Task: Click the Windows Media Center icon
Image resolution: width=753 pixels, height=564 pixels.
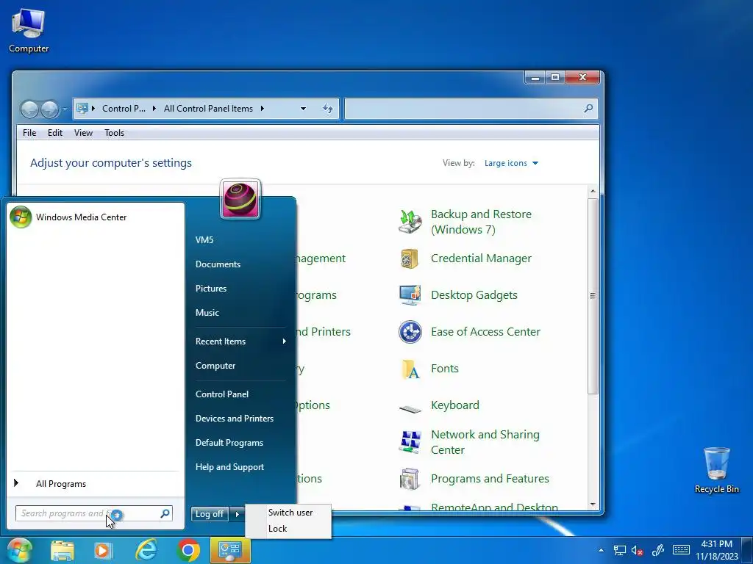Action: (x=21, y=217)
